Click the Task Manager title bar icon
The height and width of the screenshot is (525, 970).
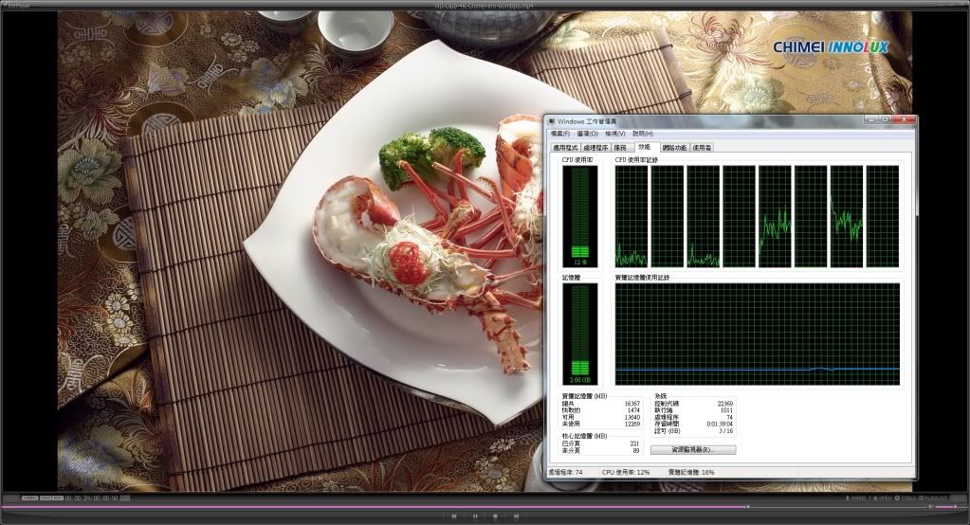(x=552, y=122)
